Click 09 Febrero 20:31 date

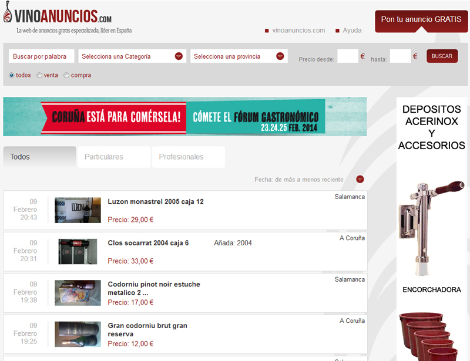[x=25, y=251]
